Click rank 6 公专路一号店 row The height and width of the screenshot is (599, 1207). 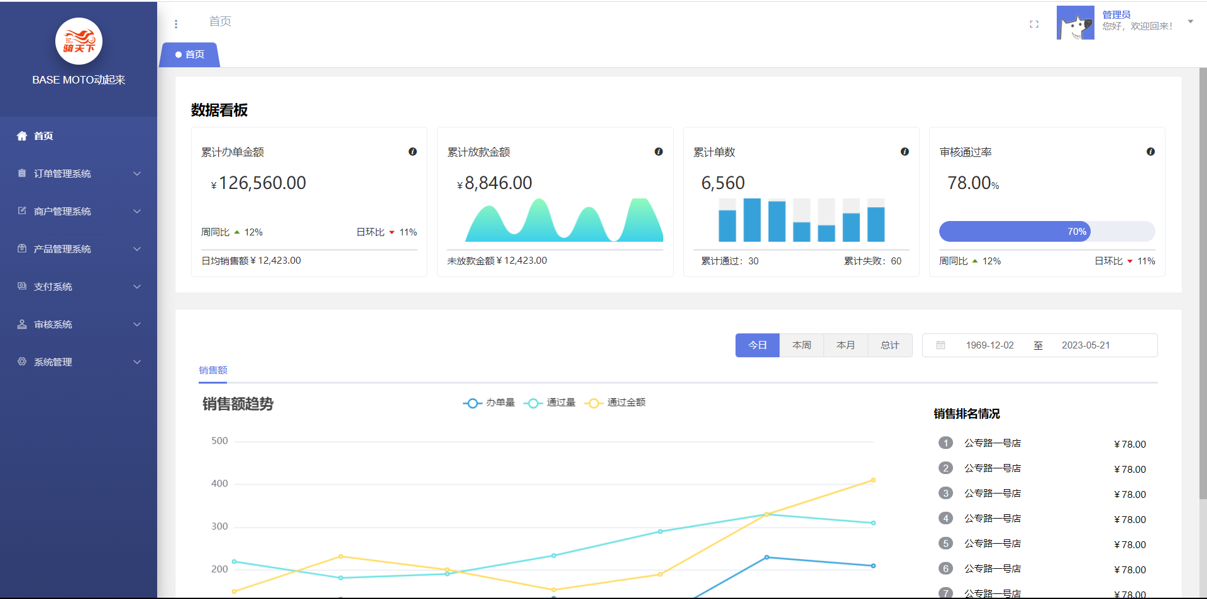tap(1042, 569)
